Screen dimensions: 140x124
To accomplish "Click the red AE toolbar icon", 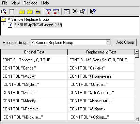I will coord(56,12).
